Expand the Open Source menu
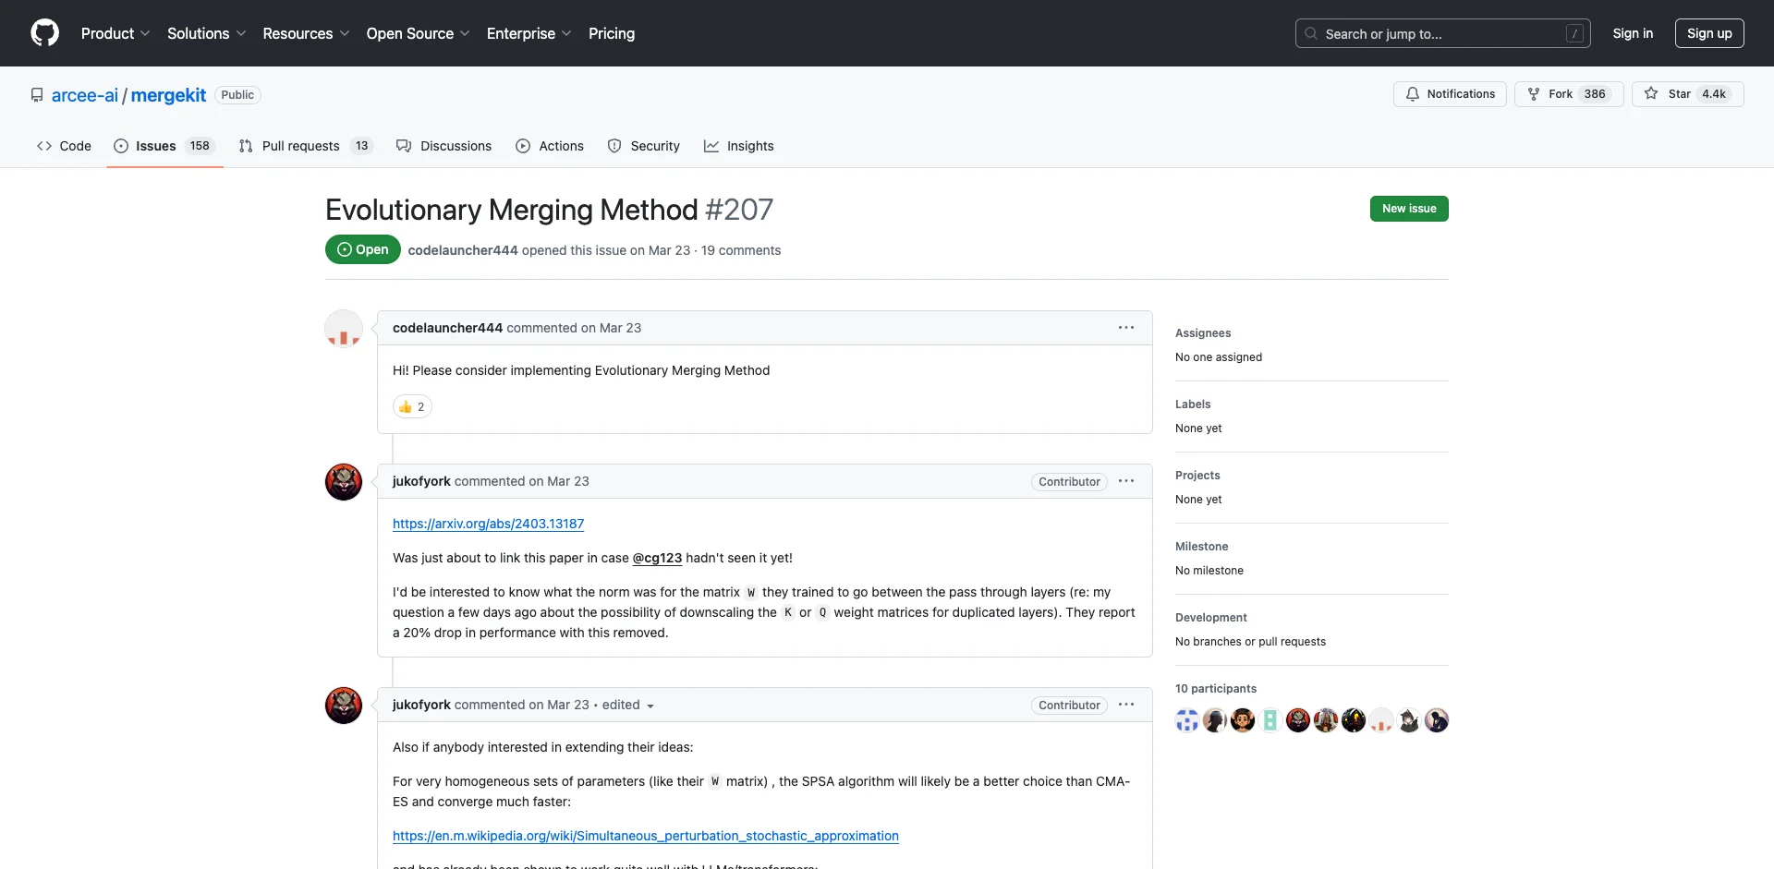Screen dimensions: 1774x869 click(x=418, y=33)
